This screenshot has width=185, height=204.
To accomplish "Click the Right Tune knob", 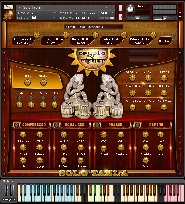I will (x=164, y=108).
